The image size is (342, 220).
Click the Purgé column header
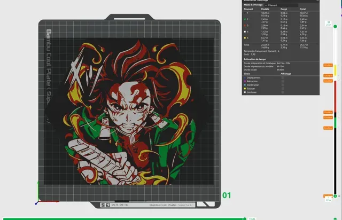pyautogui.click(x=284, y=9)
